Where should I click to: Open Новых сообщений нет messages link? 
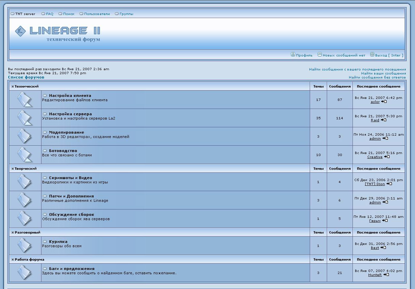pyautogui.click(x=344, y=55)
